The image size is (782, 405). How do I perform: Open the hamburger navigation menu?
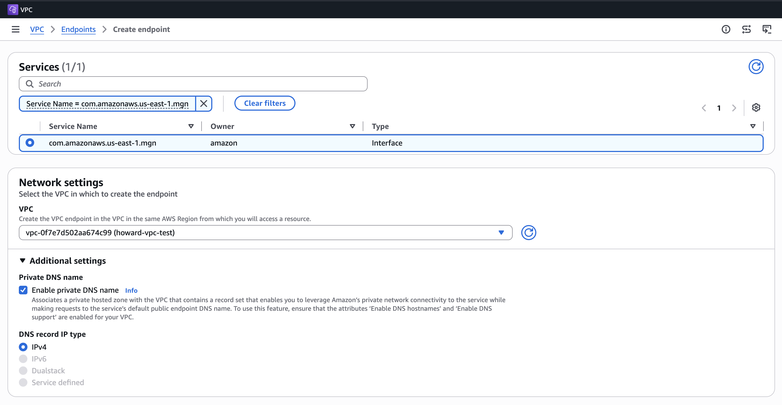(x=16, y=29)
